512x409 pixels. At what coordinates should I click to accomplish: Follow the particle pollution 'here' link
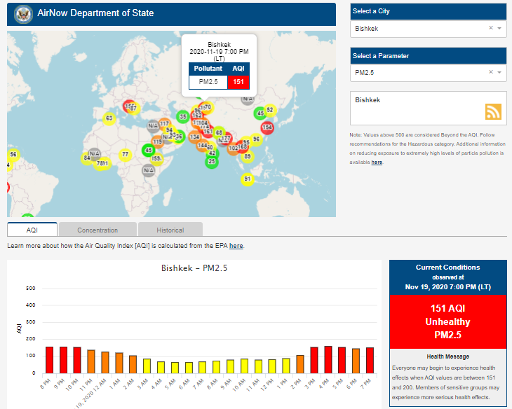click(x=377, y=162)
